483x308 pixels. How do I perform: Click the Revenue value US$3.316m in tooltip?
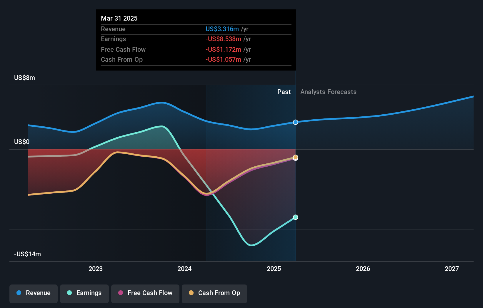222,29
